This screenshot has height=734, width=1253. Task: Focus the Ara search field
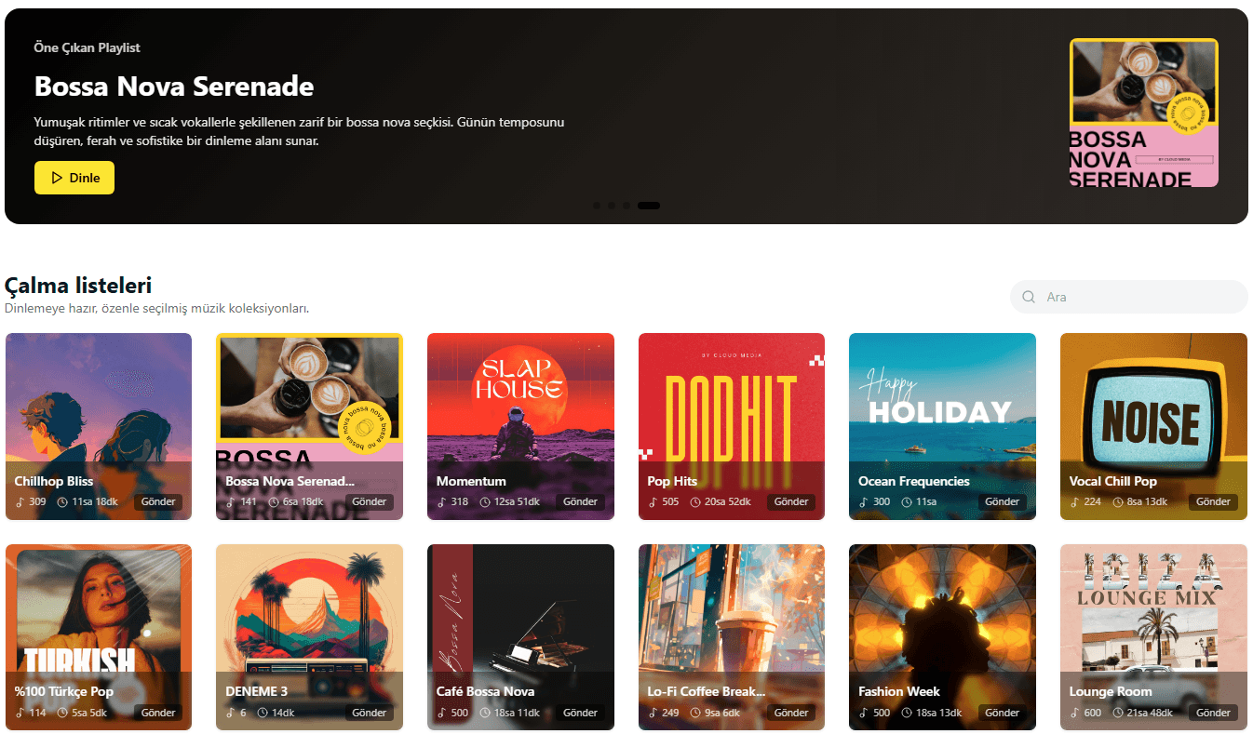click(1128, 297)
